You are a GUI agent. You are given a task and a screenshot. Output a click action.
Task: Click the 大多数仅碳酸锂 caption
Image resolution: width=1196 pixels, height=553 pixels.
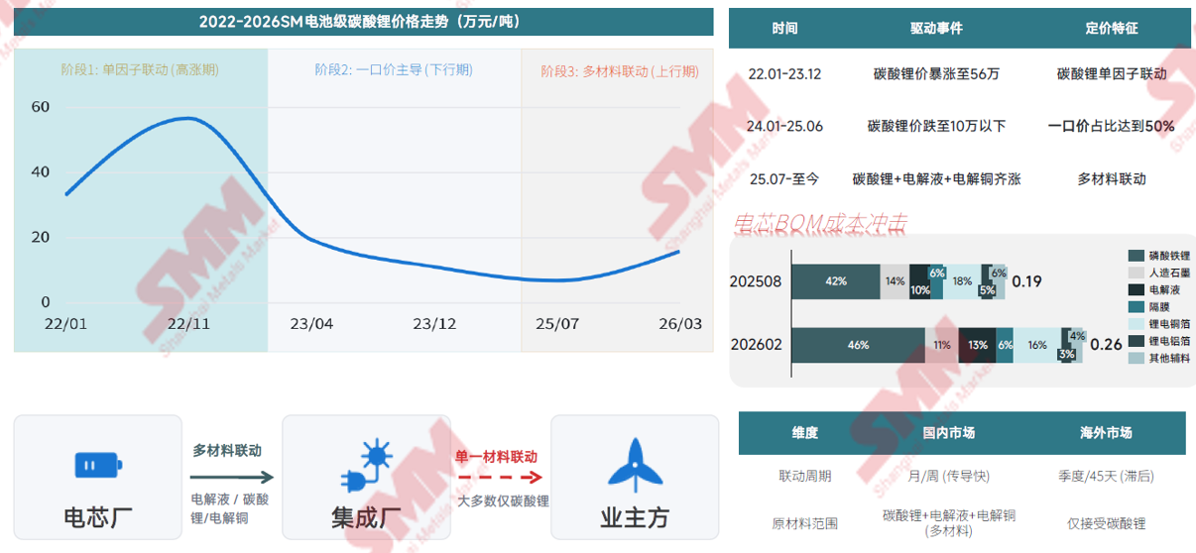(x=503, y=500)
